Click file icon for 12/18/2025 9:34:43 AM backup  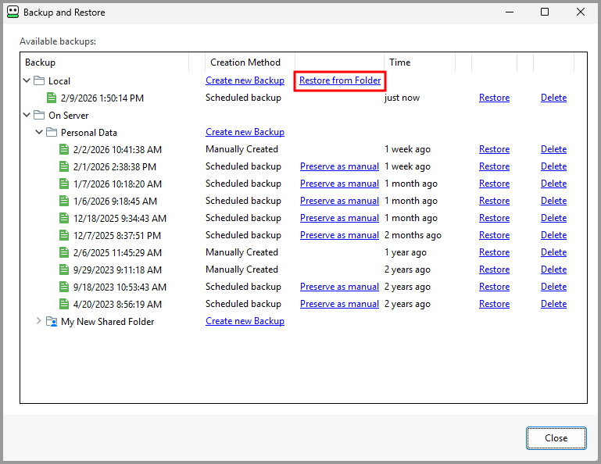(64, 218)
